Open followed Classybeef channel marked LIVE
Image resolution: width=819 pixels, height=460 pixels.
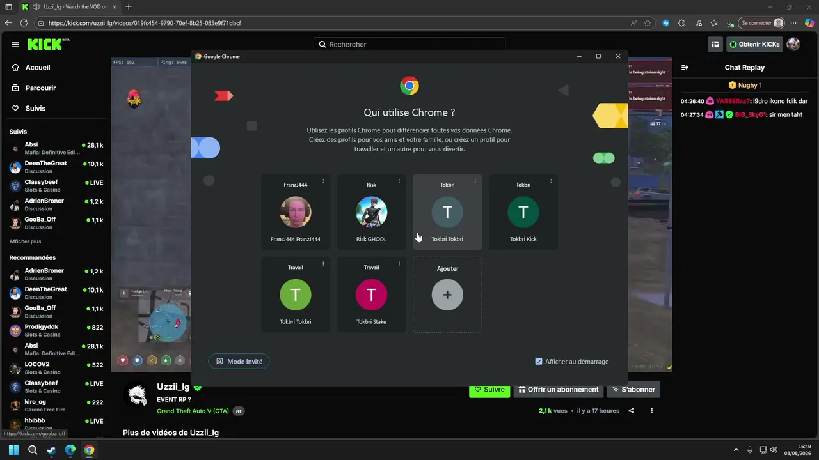tap(56, 186)
